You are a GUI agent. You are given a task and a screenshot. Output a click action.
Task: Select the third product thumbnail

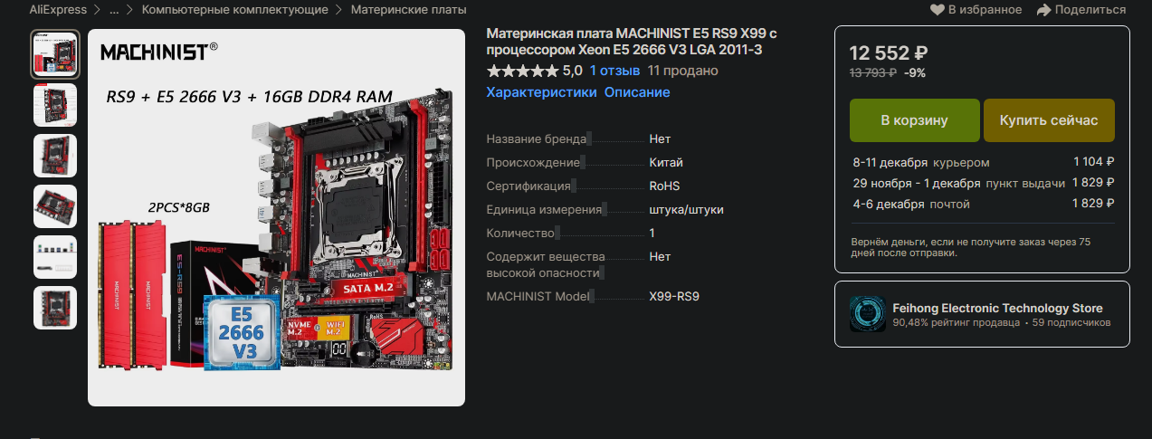point(55,155)
